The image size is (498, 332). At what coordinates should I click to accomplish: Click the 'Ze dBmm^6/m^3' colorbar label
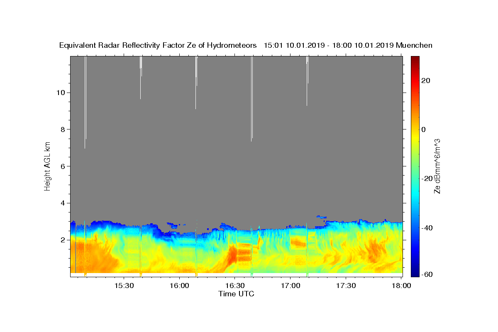(x=437, y=166)
